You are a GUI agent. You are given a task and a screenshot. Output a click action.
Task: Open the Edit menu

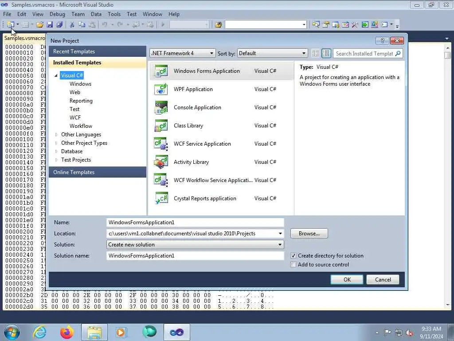click(22, 14)
